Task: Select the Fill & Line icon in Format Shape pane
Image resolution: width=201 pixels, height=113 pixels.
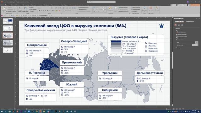Action: click(176, 25)
